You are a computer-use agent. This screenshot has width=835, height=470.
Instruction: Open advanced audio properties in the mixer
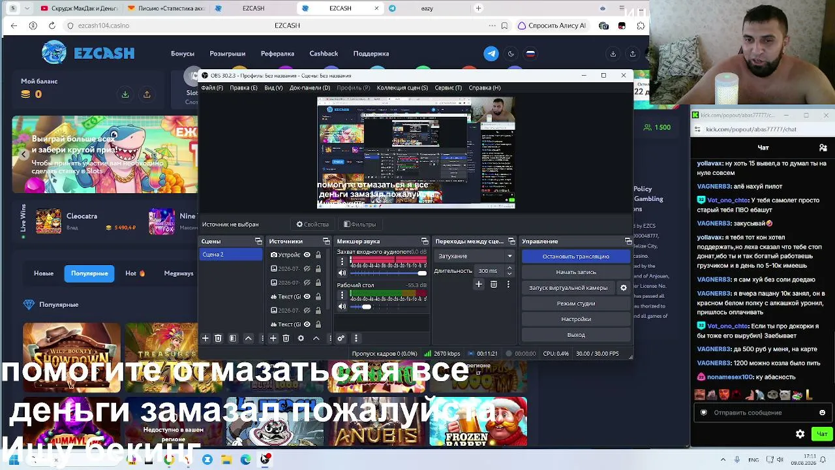341,338
